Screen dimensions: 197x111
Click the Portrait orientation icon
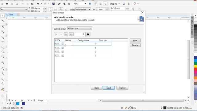coord(50,10)
